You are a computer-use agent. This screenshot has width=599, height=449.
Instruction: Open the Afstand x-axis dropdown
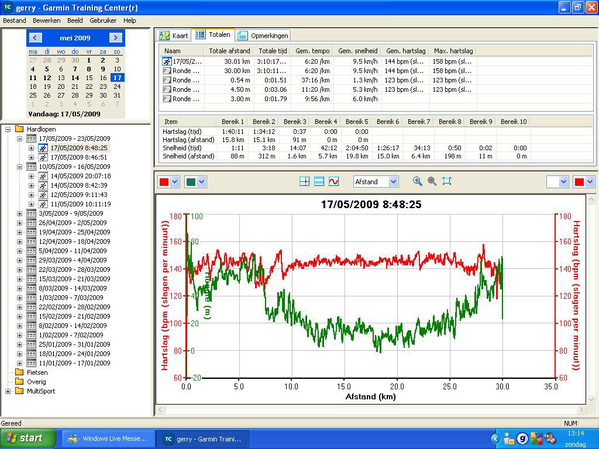(x=393, y=182)
